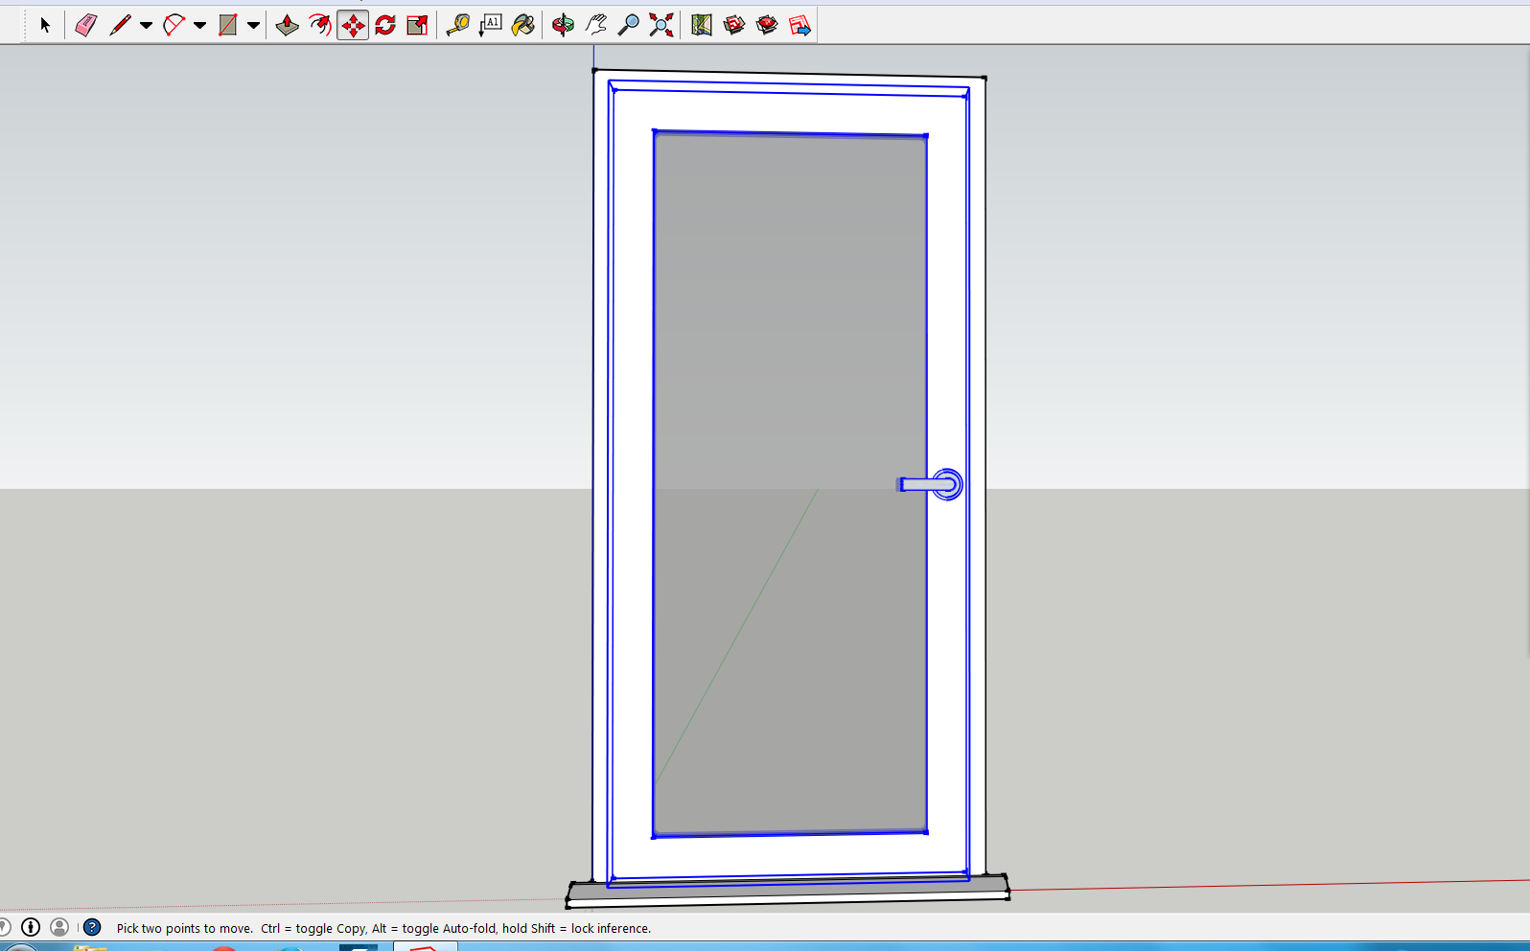This screenshot has height=951, width=1530.
Task: Expand the Rectangle shapes dropdown arrow
Action: point(253,25)
